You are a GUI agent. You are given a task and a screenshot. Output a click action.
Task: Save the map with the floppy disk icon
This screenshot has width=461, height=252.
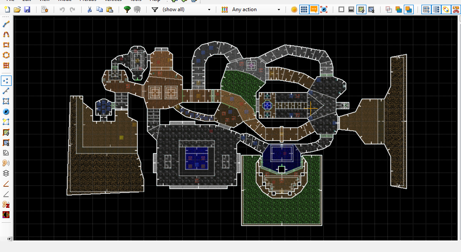pyautogui.click(x=27, y=9)
